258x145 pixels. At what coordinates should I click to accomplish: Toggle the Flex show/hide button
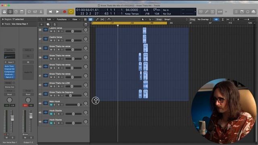102,19
